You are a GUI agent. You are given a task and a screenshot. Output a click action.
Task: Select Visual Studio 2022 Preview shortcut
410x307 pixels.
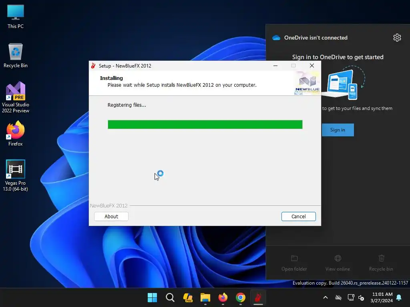tap(16, 97)
